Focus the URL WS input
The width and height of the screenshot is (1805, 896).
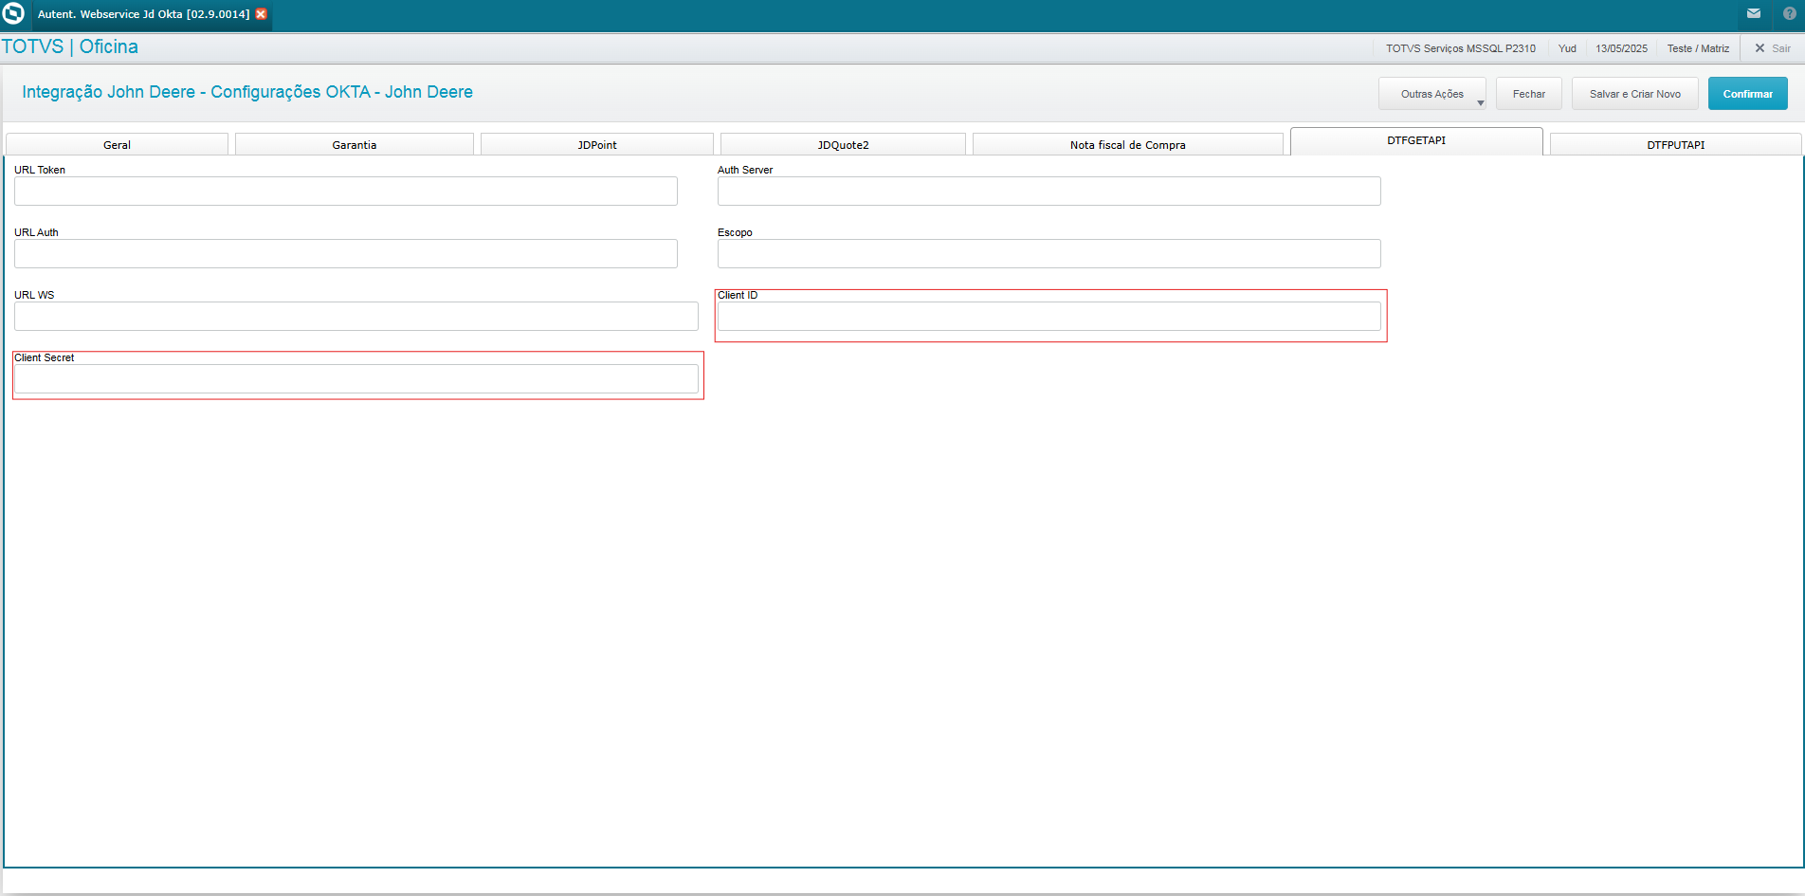click(356, 317)
